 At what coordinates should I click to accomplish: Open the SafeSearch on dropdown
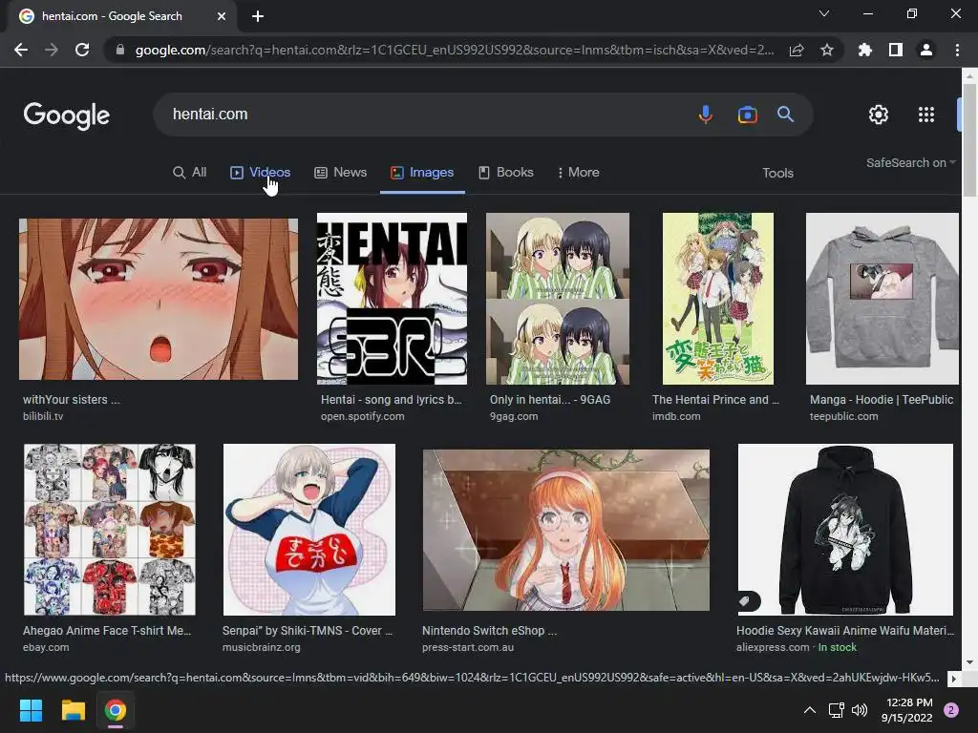point(910,162)
